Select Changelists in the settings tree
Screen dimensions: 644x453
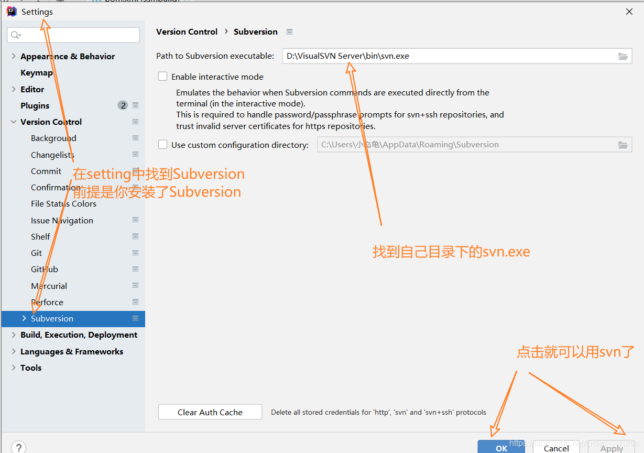click(x=52, y=155)
